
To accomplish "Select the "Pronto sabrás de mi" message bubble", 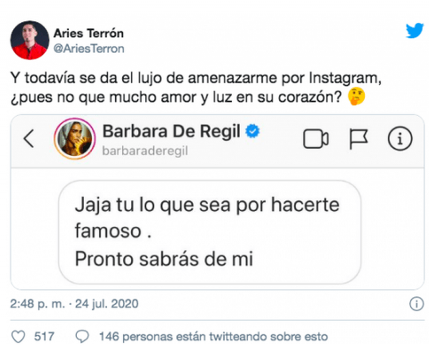I will tap(210, 232).
